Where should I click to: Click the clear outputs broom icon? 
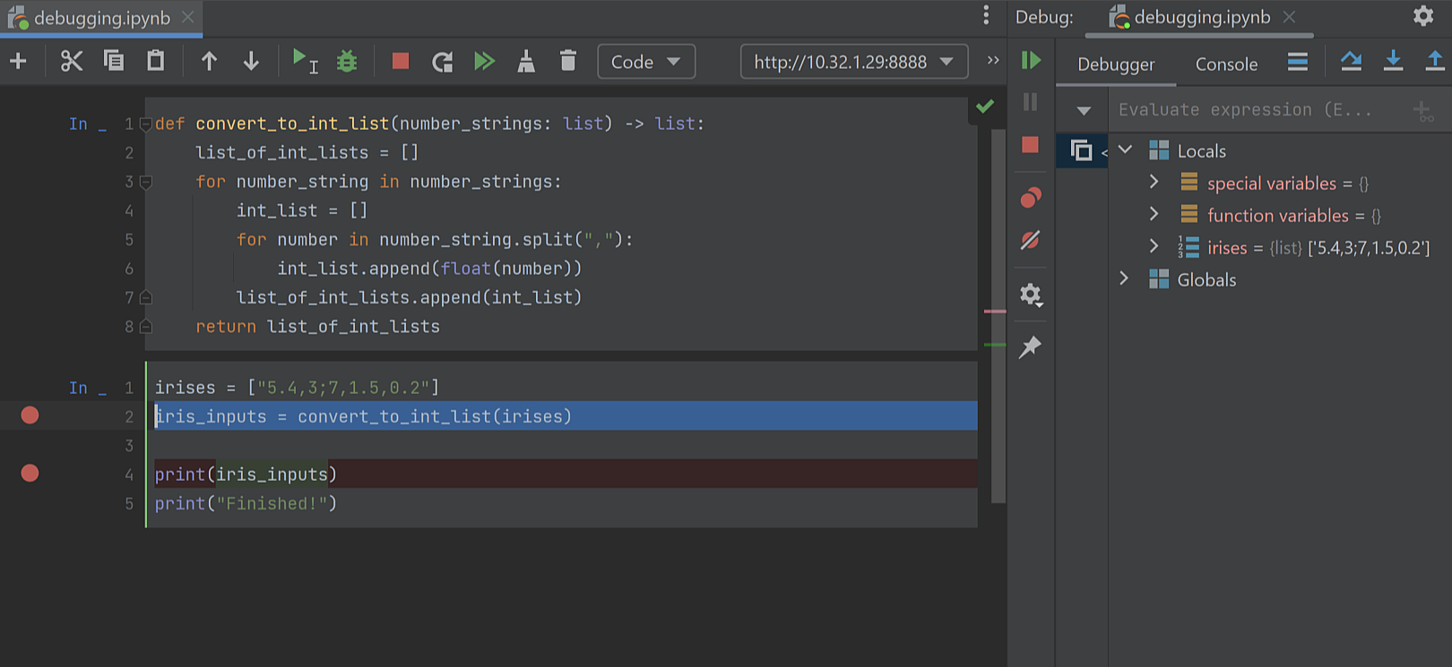[x=526, y=62]
